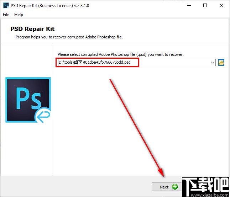
Task: Expand the file path dropdown arrow
Action: pyautogui.click(x=212, y=62)
